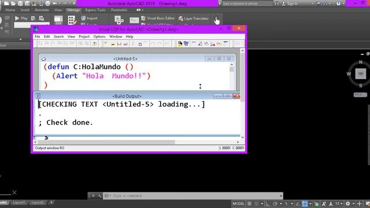Toggle ortho mode in status bar
This screenshot has width=370, height=208.
tap(268, 203)
